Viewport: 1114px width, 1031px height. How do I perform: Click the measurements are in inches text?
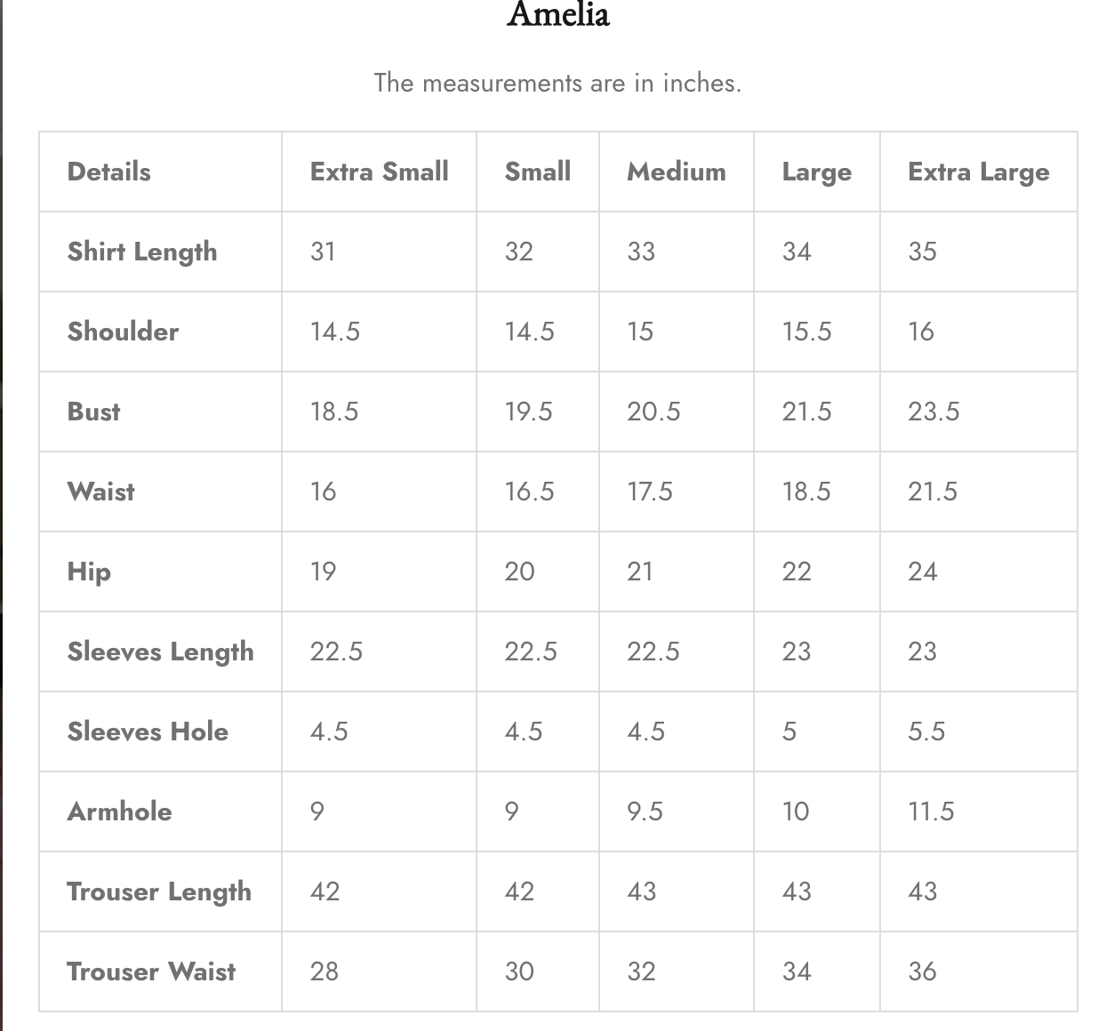[557, 83]
